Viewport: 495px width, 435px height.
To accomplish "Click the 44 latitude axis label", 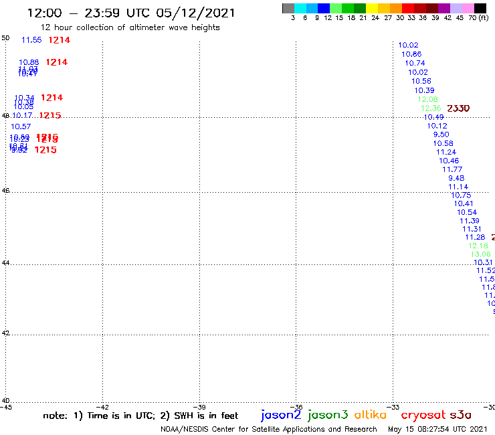I will [x=5, y=263].
